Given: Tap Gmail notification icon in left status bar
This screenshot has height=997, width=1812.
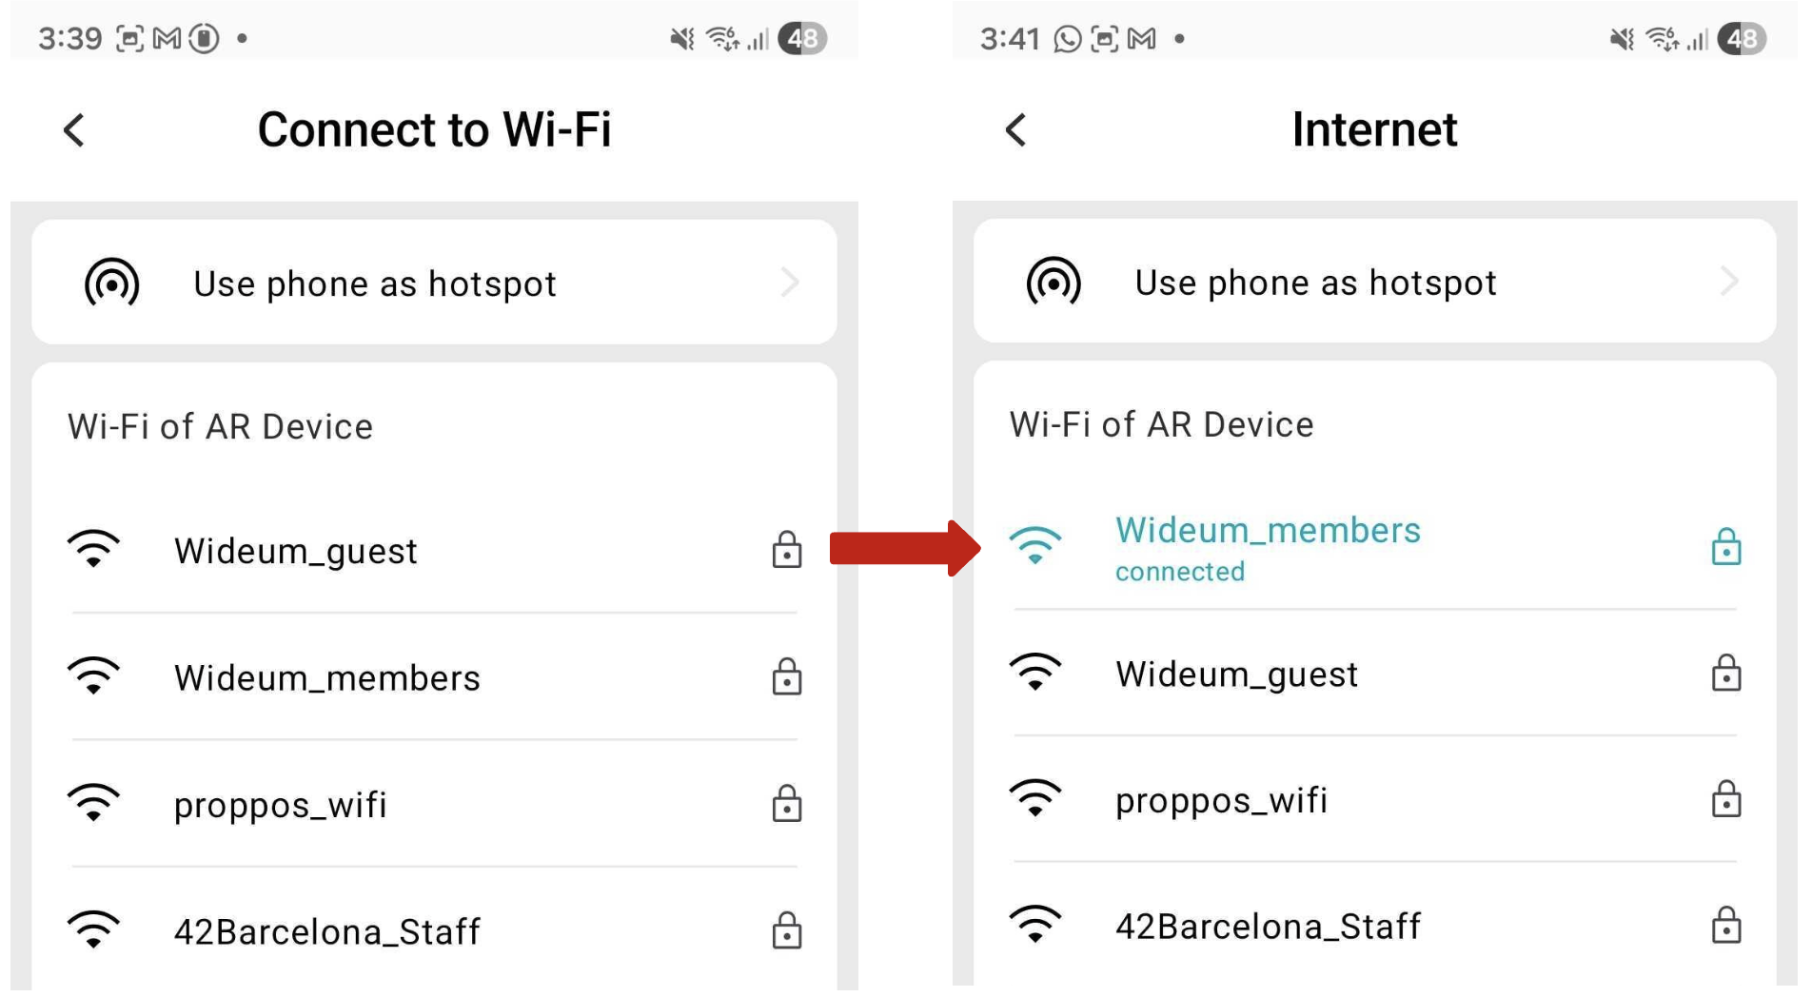Looking at the screenshot, I should point(167,38).
